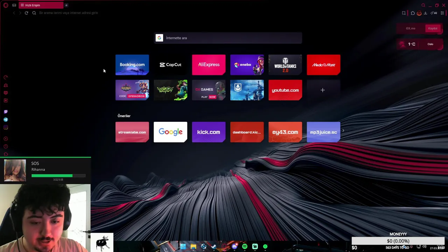Screen dimensions: 448x252
Task: Add a new speed dial site
Action: (x=323, y=90)
